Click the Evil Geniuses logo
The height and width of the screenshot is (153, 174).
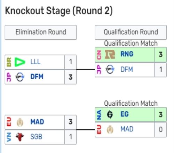[x=110, y=114]
